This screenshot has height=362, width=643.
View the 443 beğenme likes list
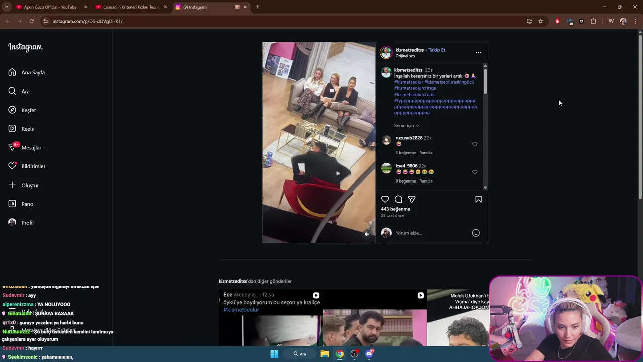[395, 209]
